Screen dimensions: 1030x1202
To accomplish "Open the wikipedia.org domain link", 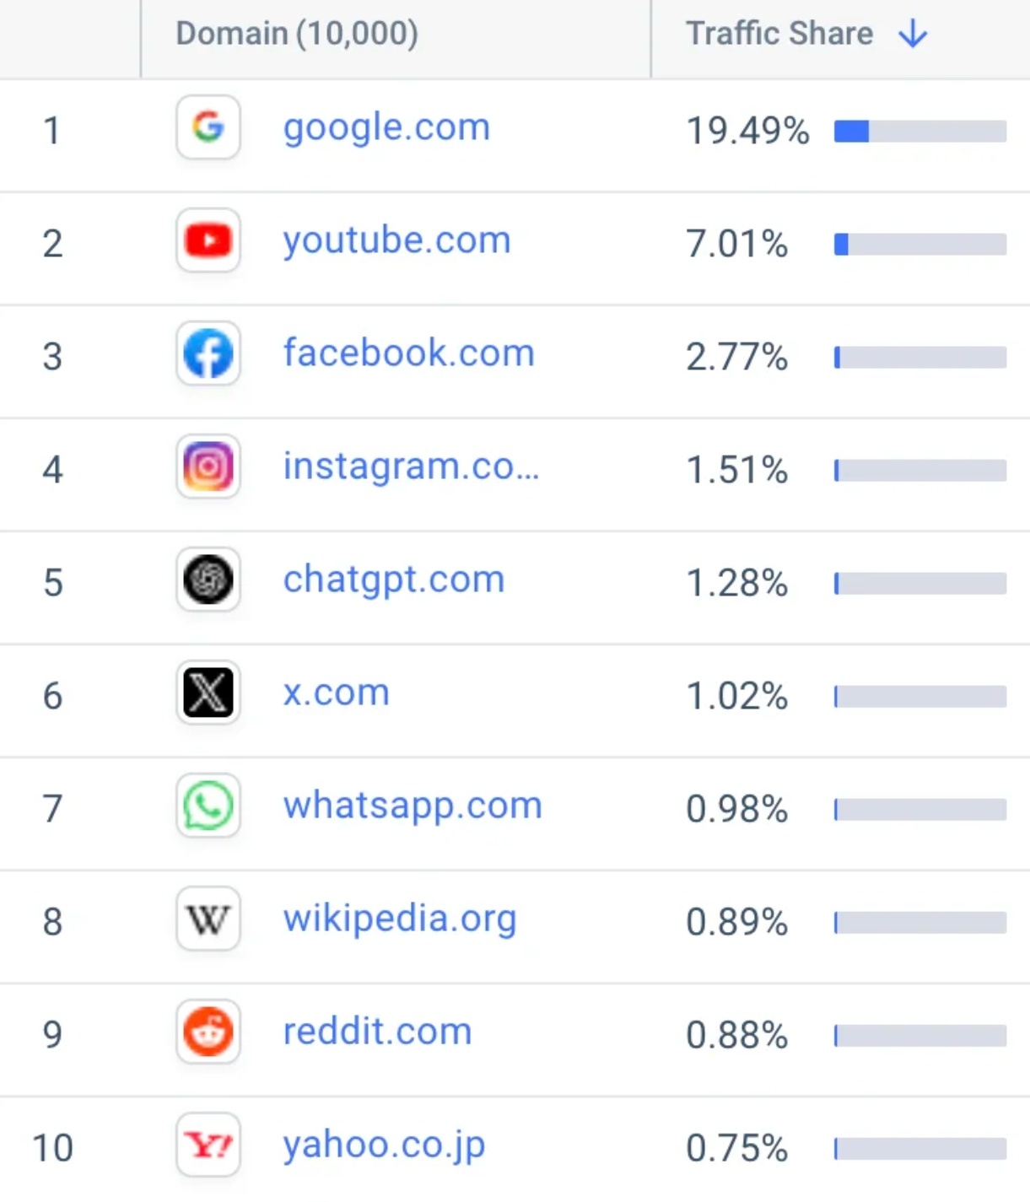I will [400, 919].
